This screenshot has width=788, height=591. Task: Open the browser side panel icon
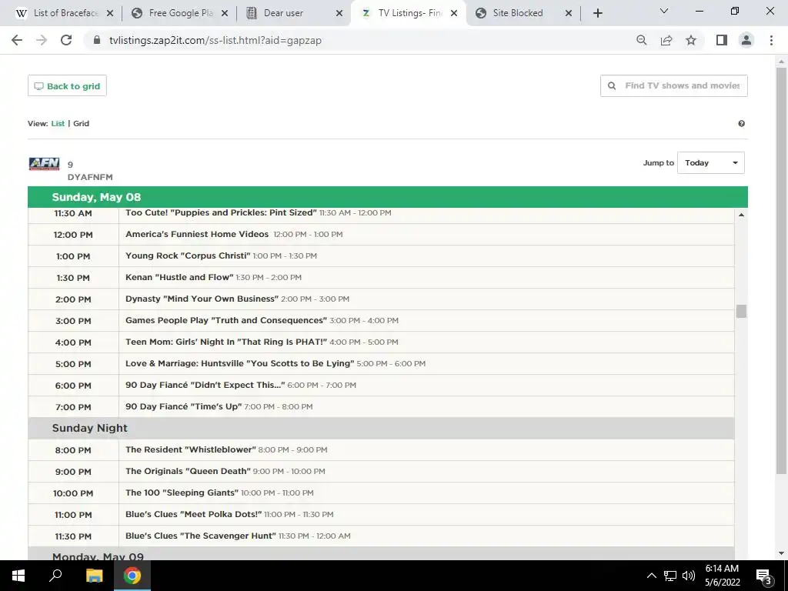pyautogui.click(x=722, y=40)
